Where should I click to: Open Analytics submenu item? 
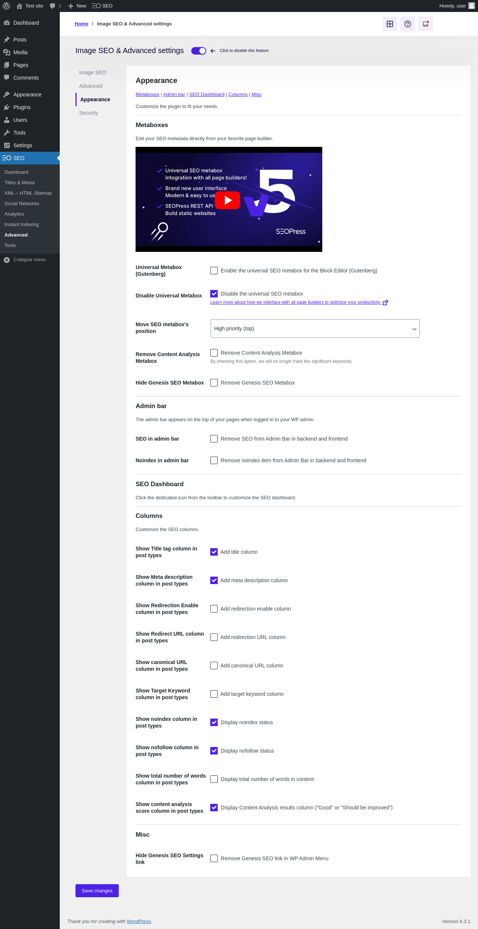tap(30, 214)
